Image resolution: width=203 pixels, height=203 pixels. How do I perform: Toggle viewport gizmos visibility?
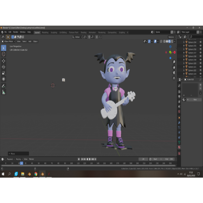149,41
